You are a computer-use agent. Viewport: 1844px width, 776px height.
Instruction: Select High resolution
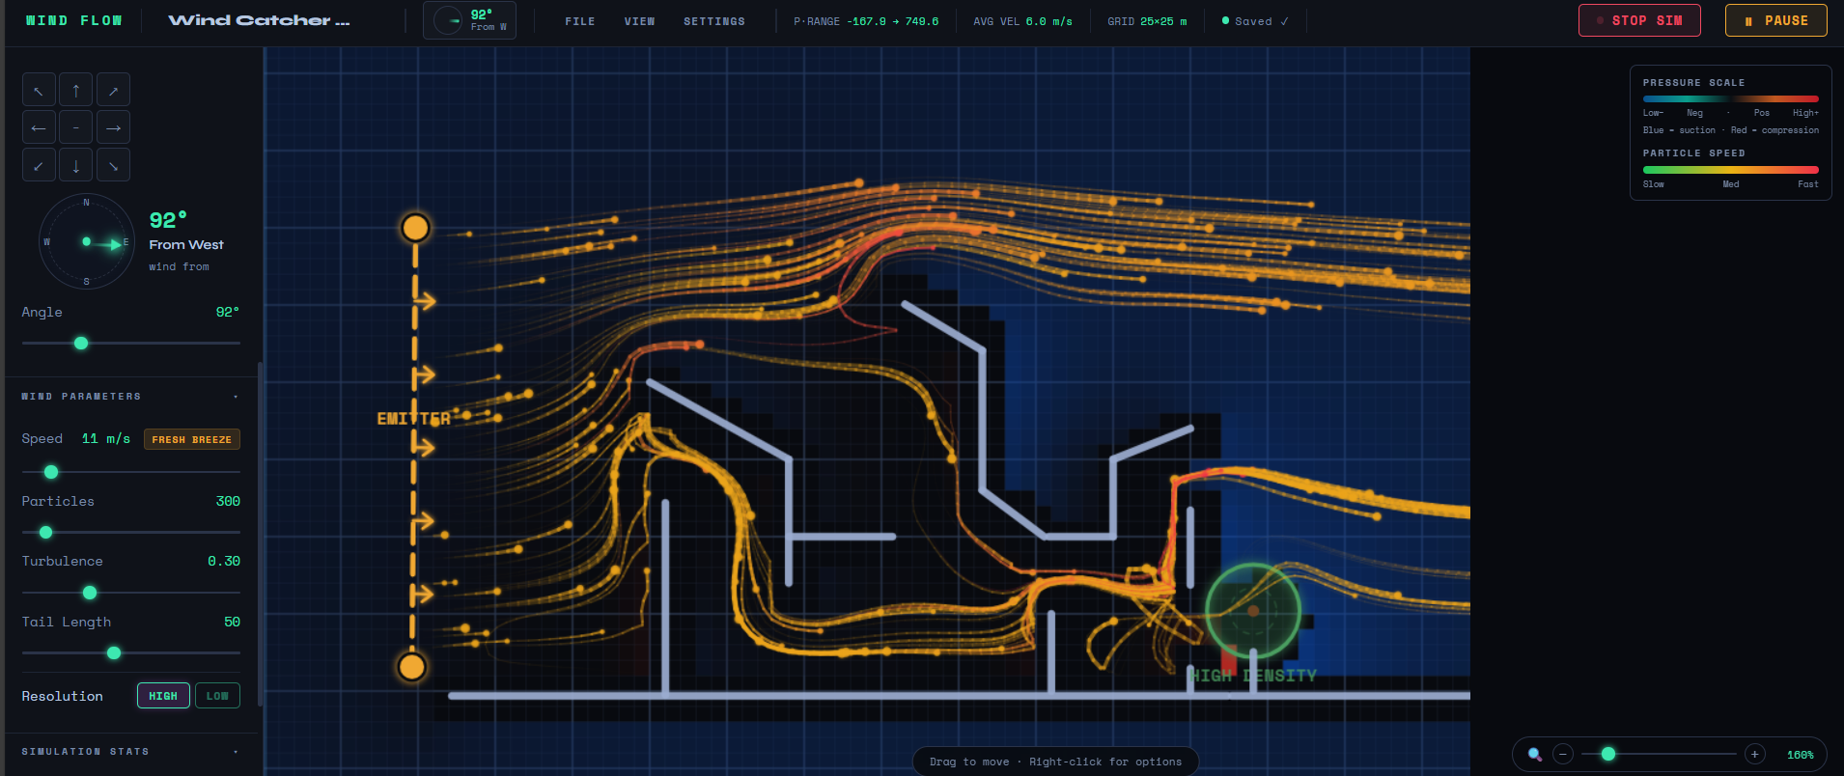click(163, 696)
